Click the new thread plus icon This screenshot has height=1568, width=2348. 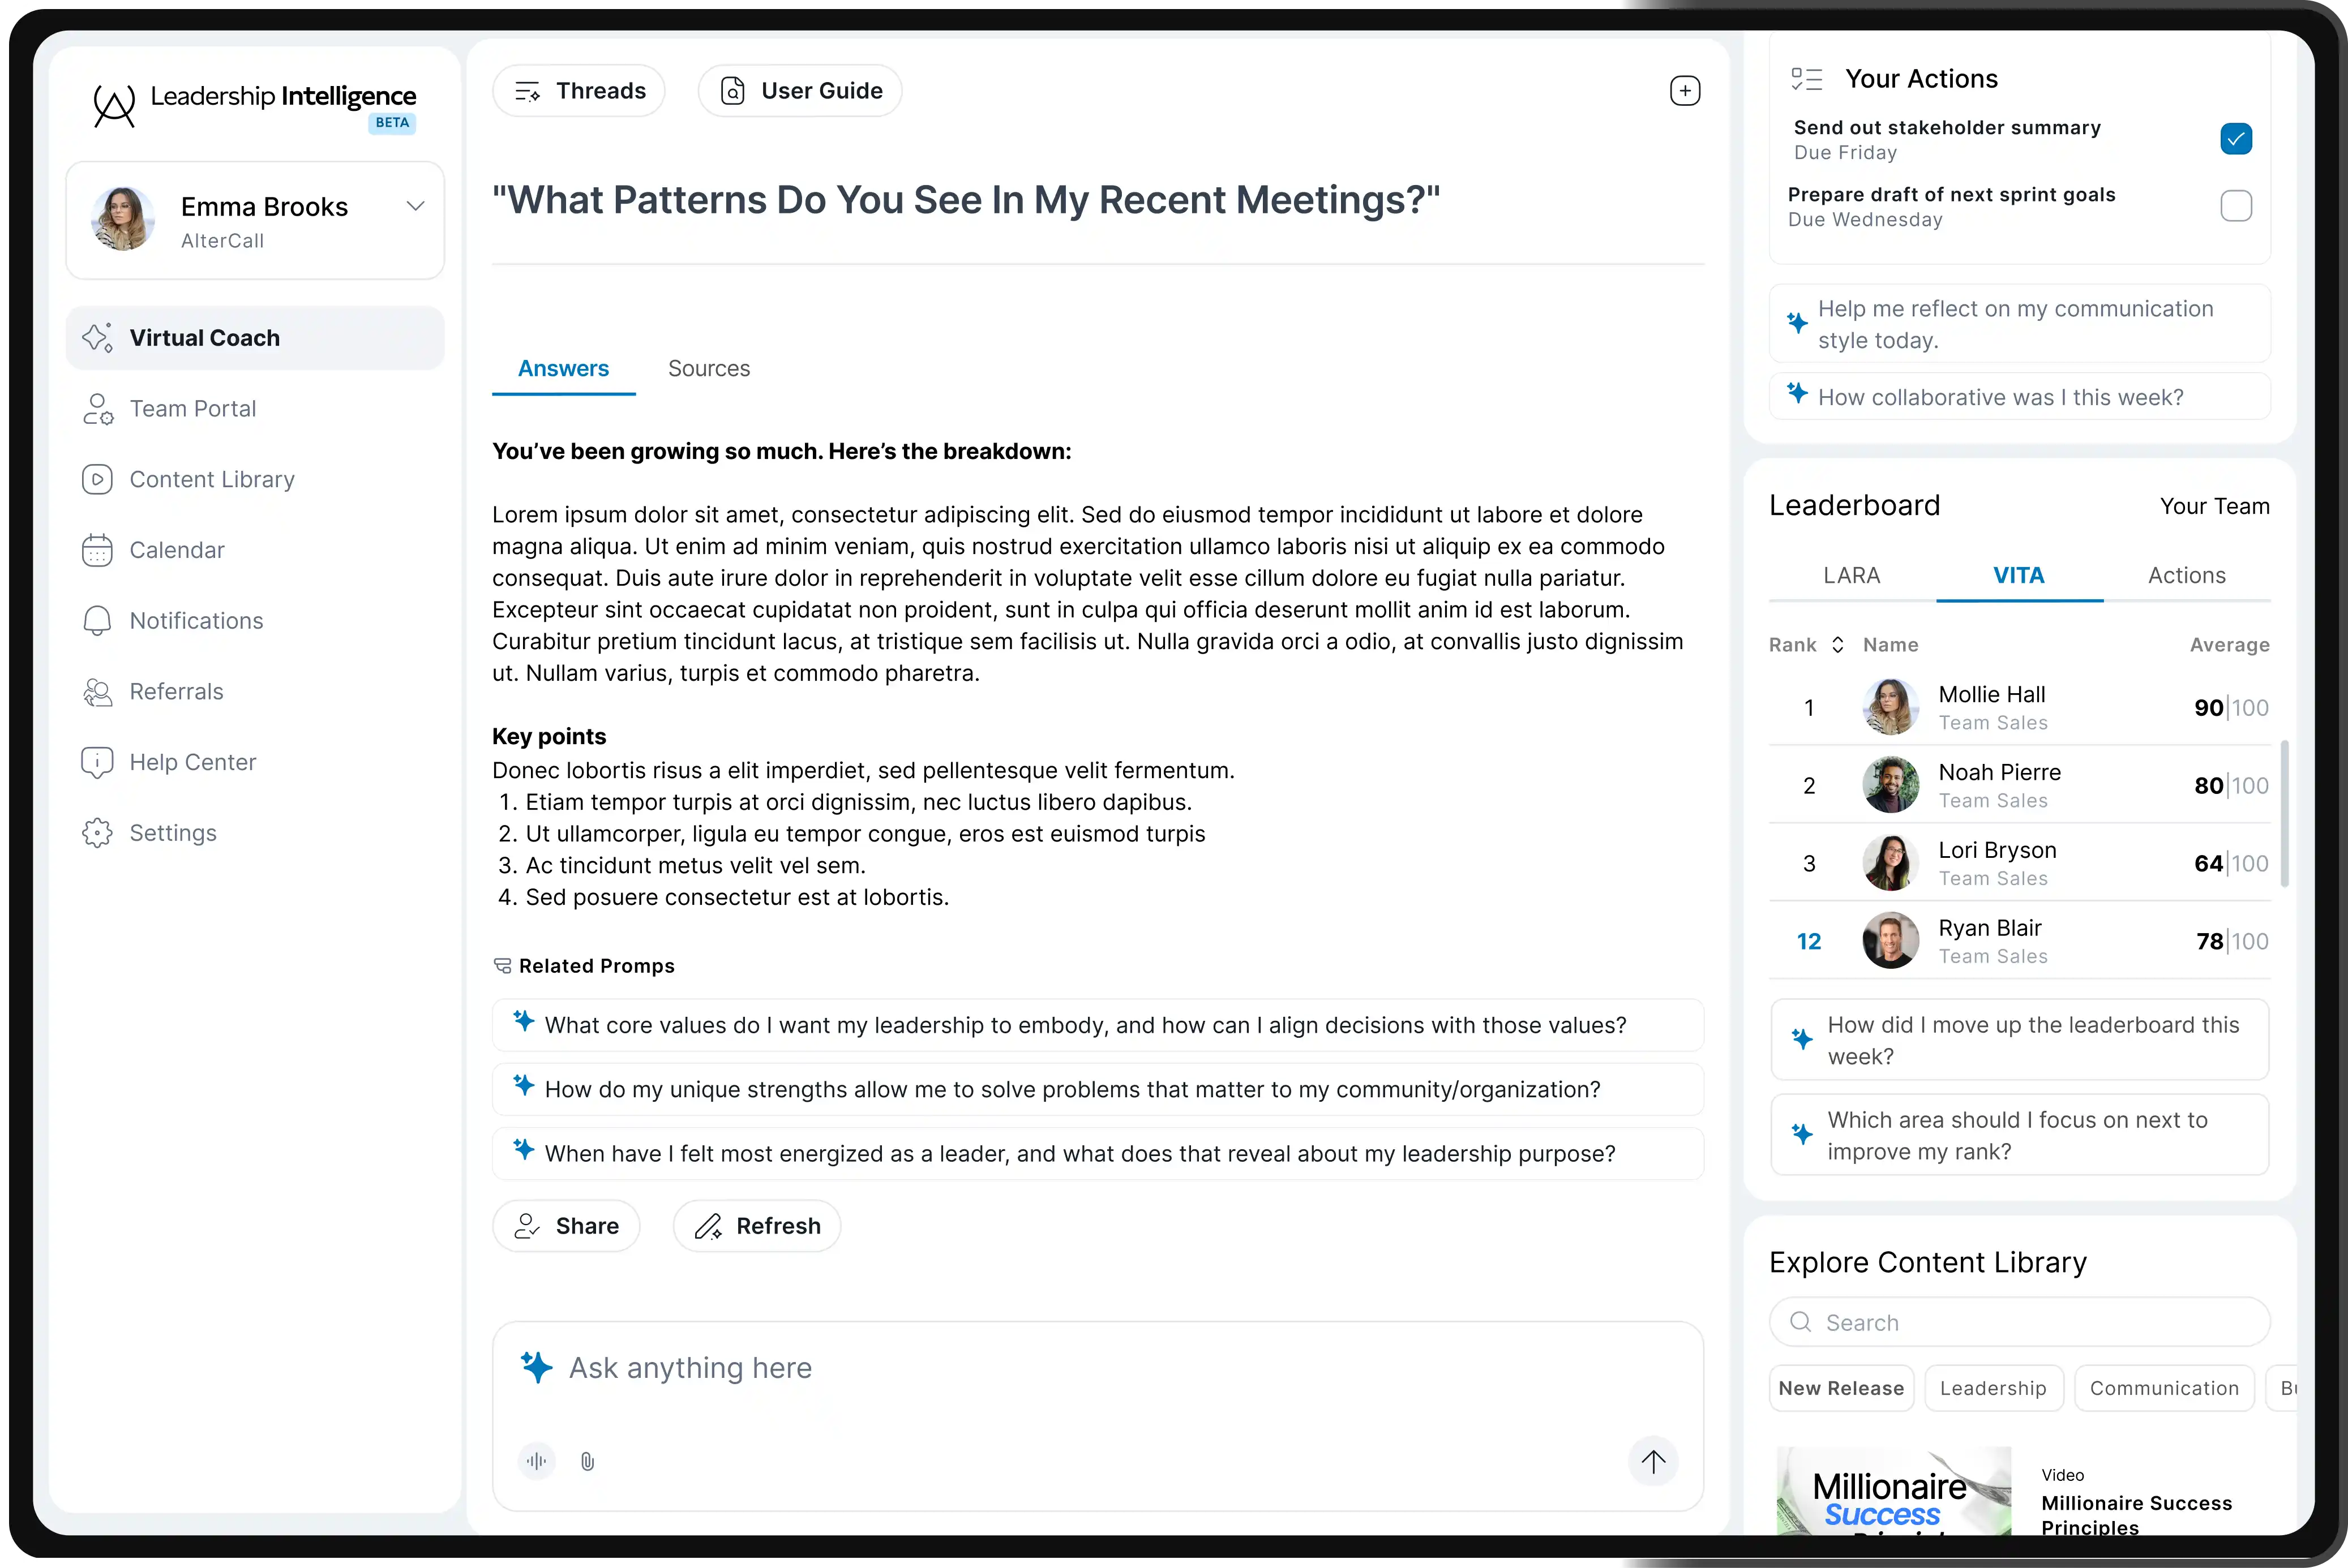pos(1685,91)
